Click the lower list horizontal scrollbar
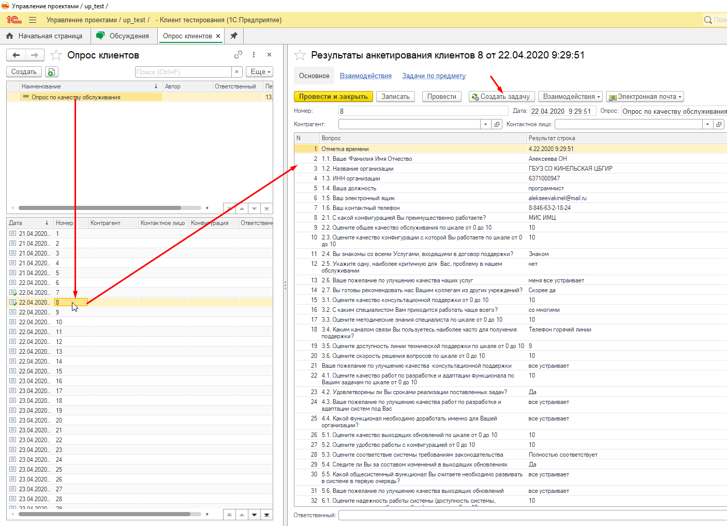 tap(103, 514)
